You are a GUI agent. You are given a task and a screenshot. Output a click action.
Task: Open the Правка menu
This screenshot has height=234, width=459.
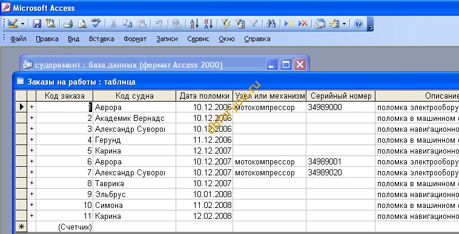(x=47, y=39)
